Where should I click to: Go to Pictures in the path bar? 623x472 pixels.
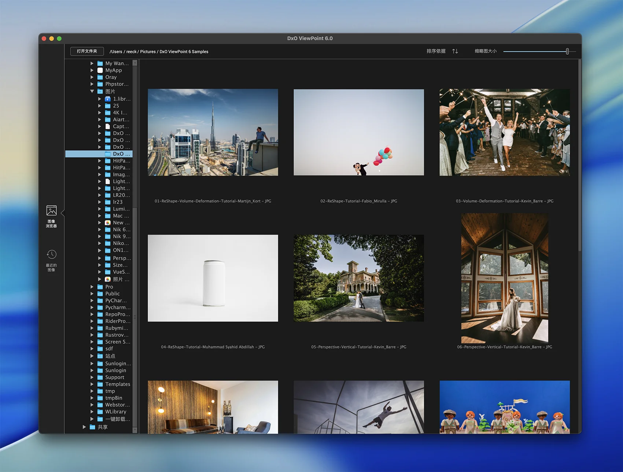(148, 52)
